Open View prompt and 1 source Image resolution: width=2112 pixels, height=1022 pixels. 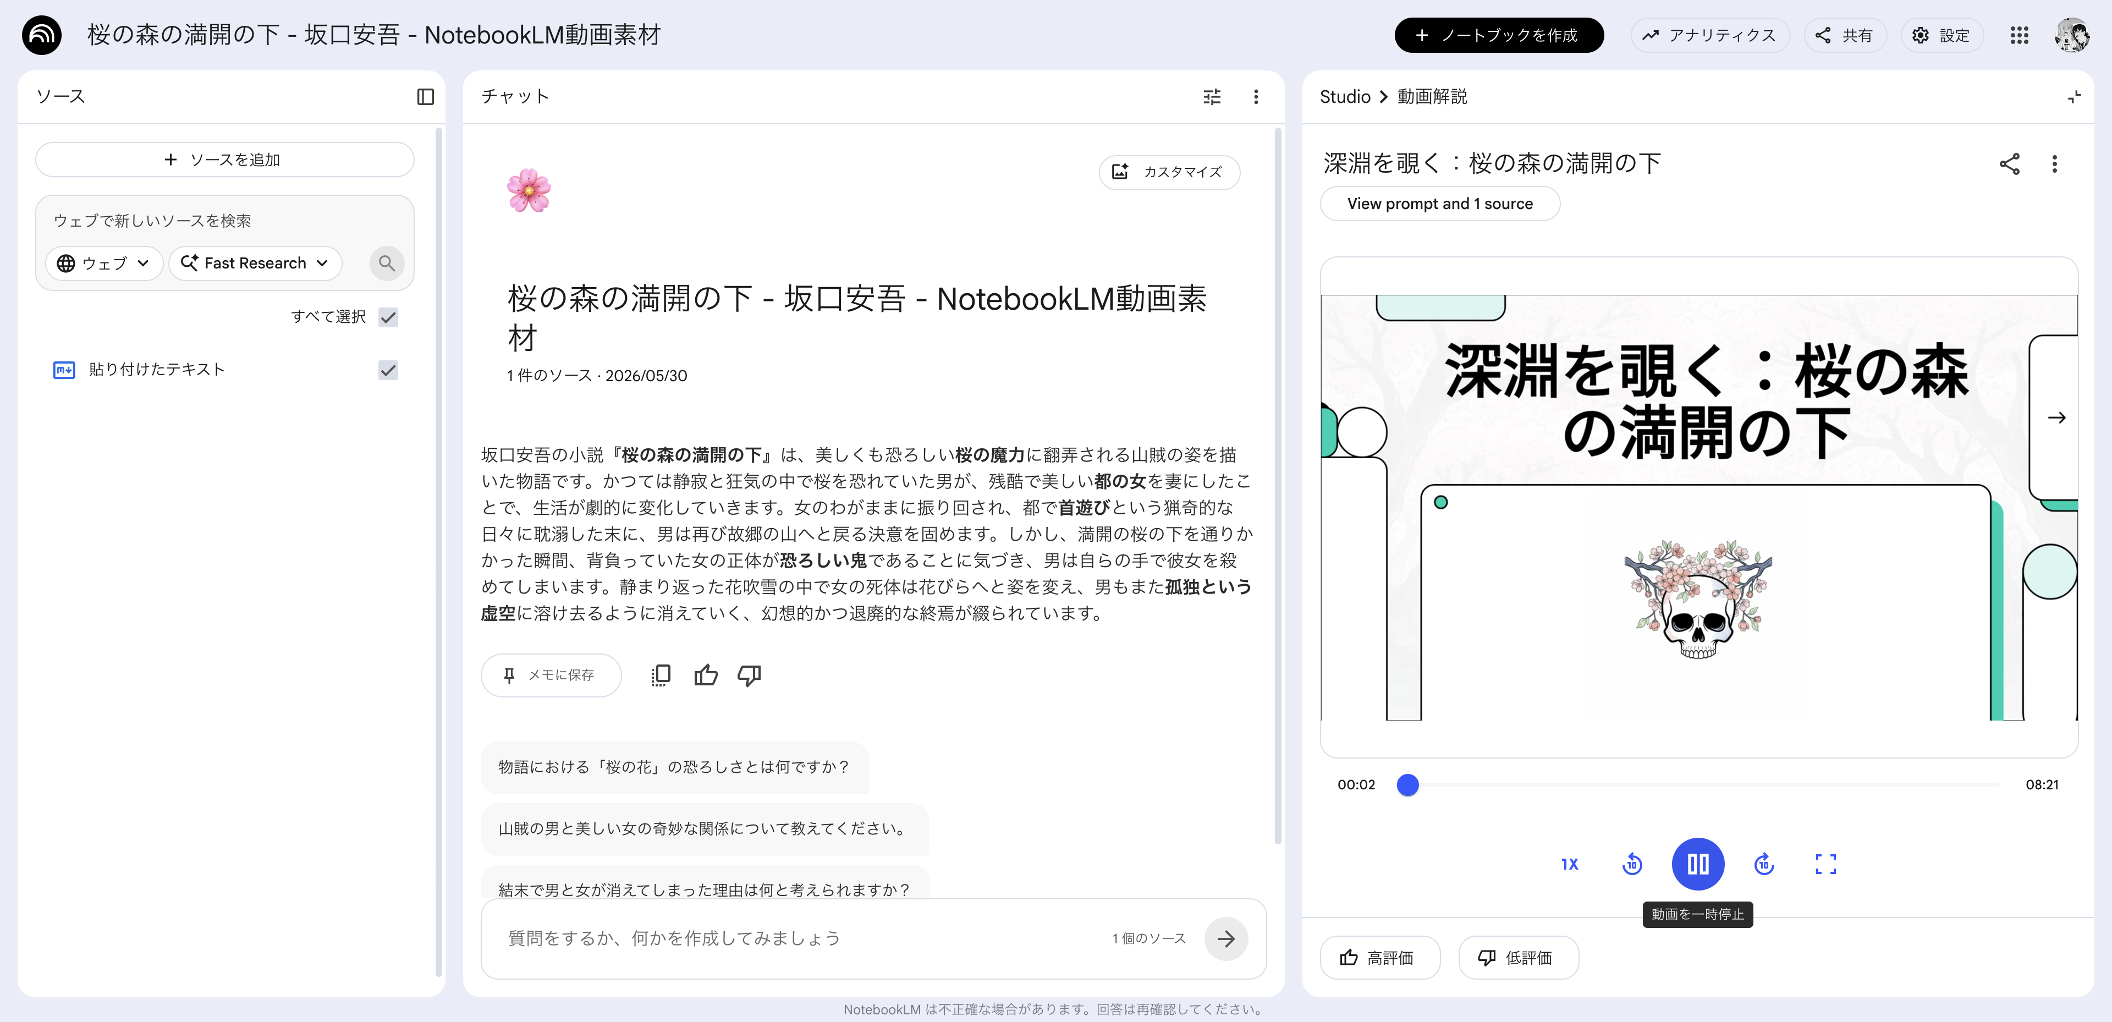(1439, 204)
